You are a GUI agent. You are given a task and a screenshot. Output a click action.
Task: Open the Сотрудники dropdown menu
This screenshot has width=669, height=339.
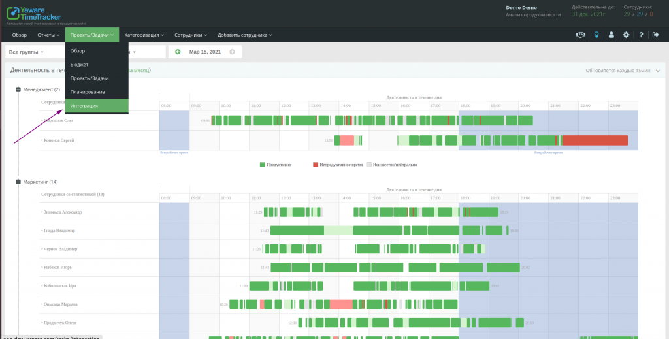coord(191,35)
